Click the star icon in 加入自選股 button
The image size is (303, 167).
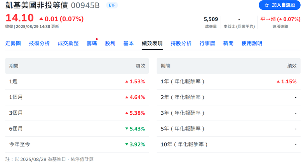point(266,5)
